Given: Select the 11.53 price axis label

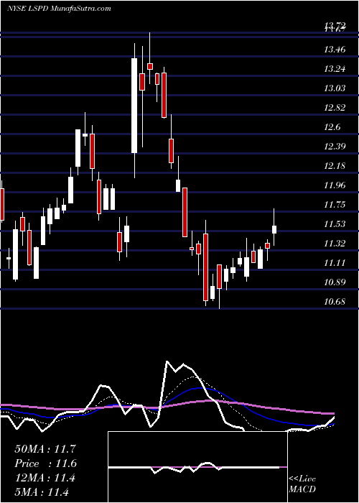Looking at the screenshot, I should [x=335, y=224].
